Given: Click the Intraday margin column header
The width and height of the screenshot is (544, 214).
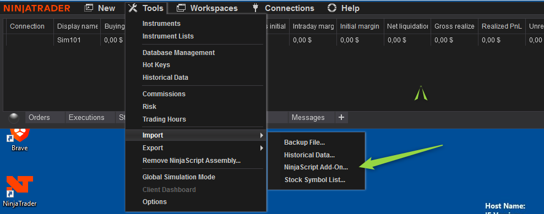Looking at the screenshot, I should coord(313,26).
